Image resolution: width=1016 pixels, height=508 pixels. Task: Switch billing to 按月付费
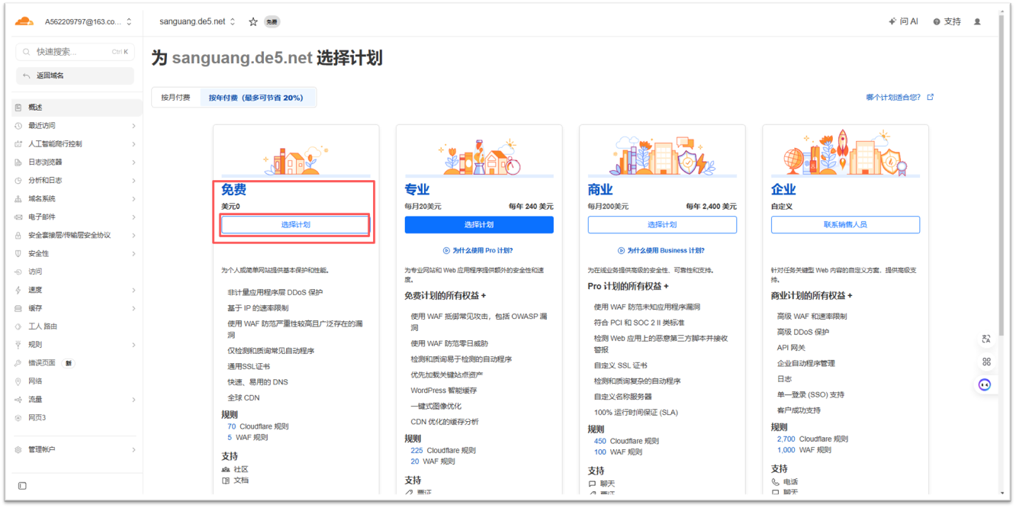[175, 98]
